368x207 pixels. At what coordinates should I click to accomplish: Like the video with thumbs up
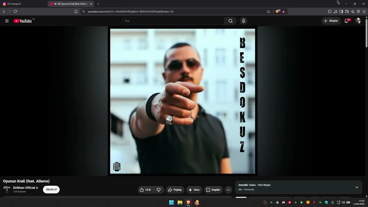(x=145, y=190)
